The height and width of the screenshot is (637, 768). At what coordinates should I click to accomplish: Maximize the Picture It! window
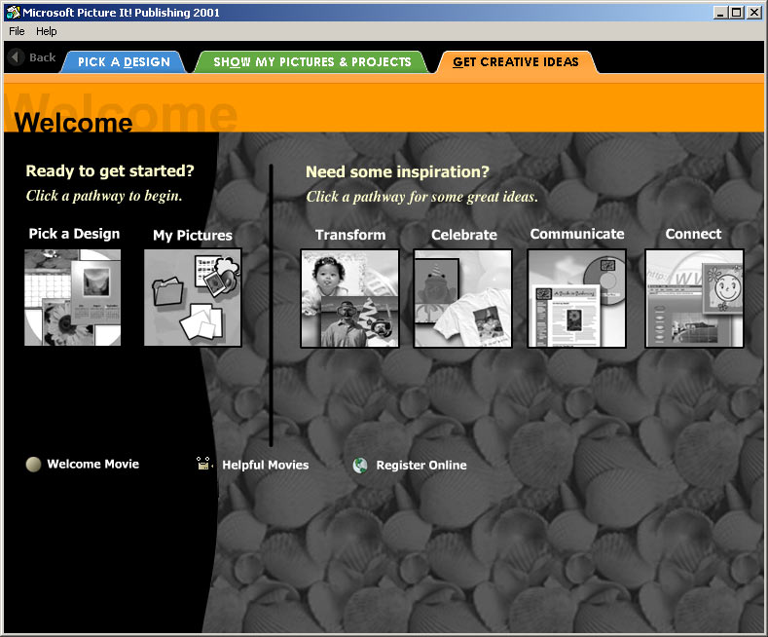click(736, 13)
